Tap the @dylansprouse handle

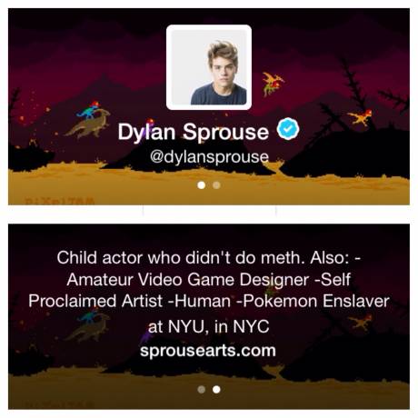click(x=209, y=156)
